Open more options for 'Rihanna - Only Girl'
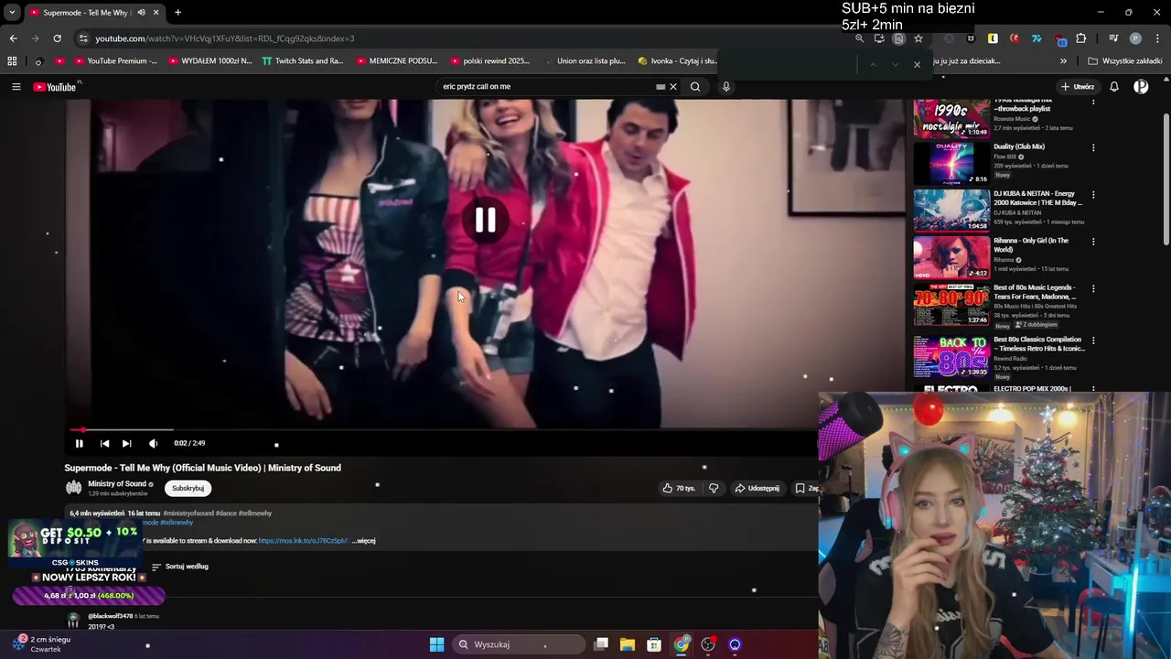Screen dimensions: 1171x659 [x=1093, y=242]
